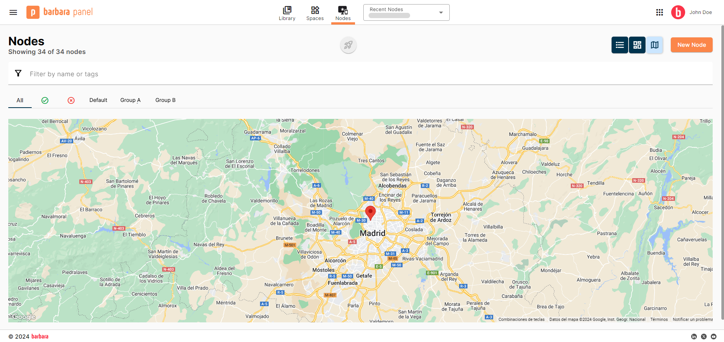This screenshot has width=724, height=342.
Task: Show only online nodes tab
Action: pos(45,100)
